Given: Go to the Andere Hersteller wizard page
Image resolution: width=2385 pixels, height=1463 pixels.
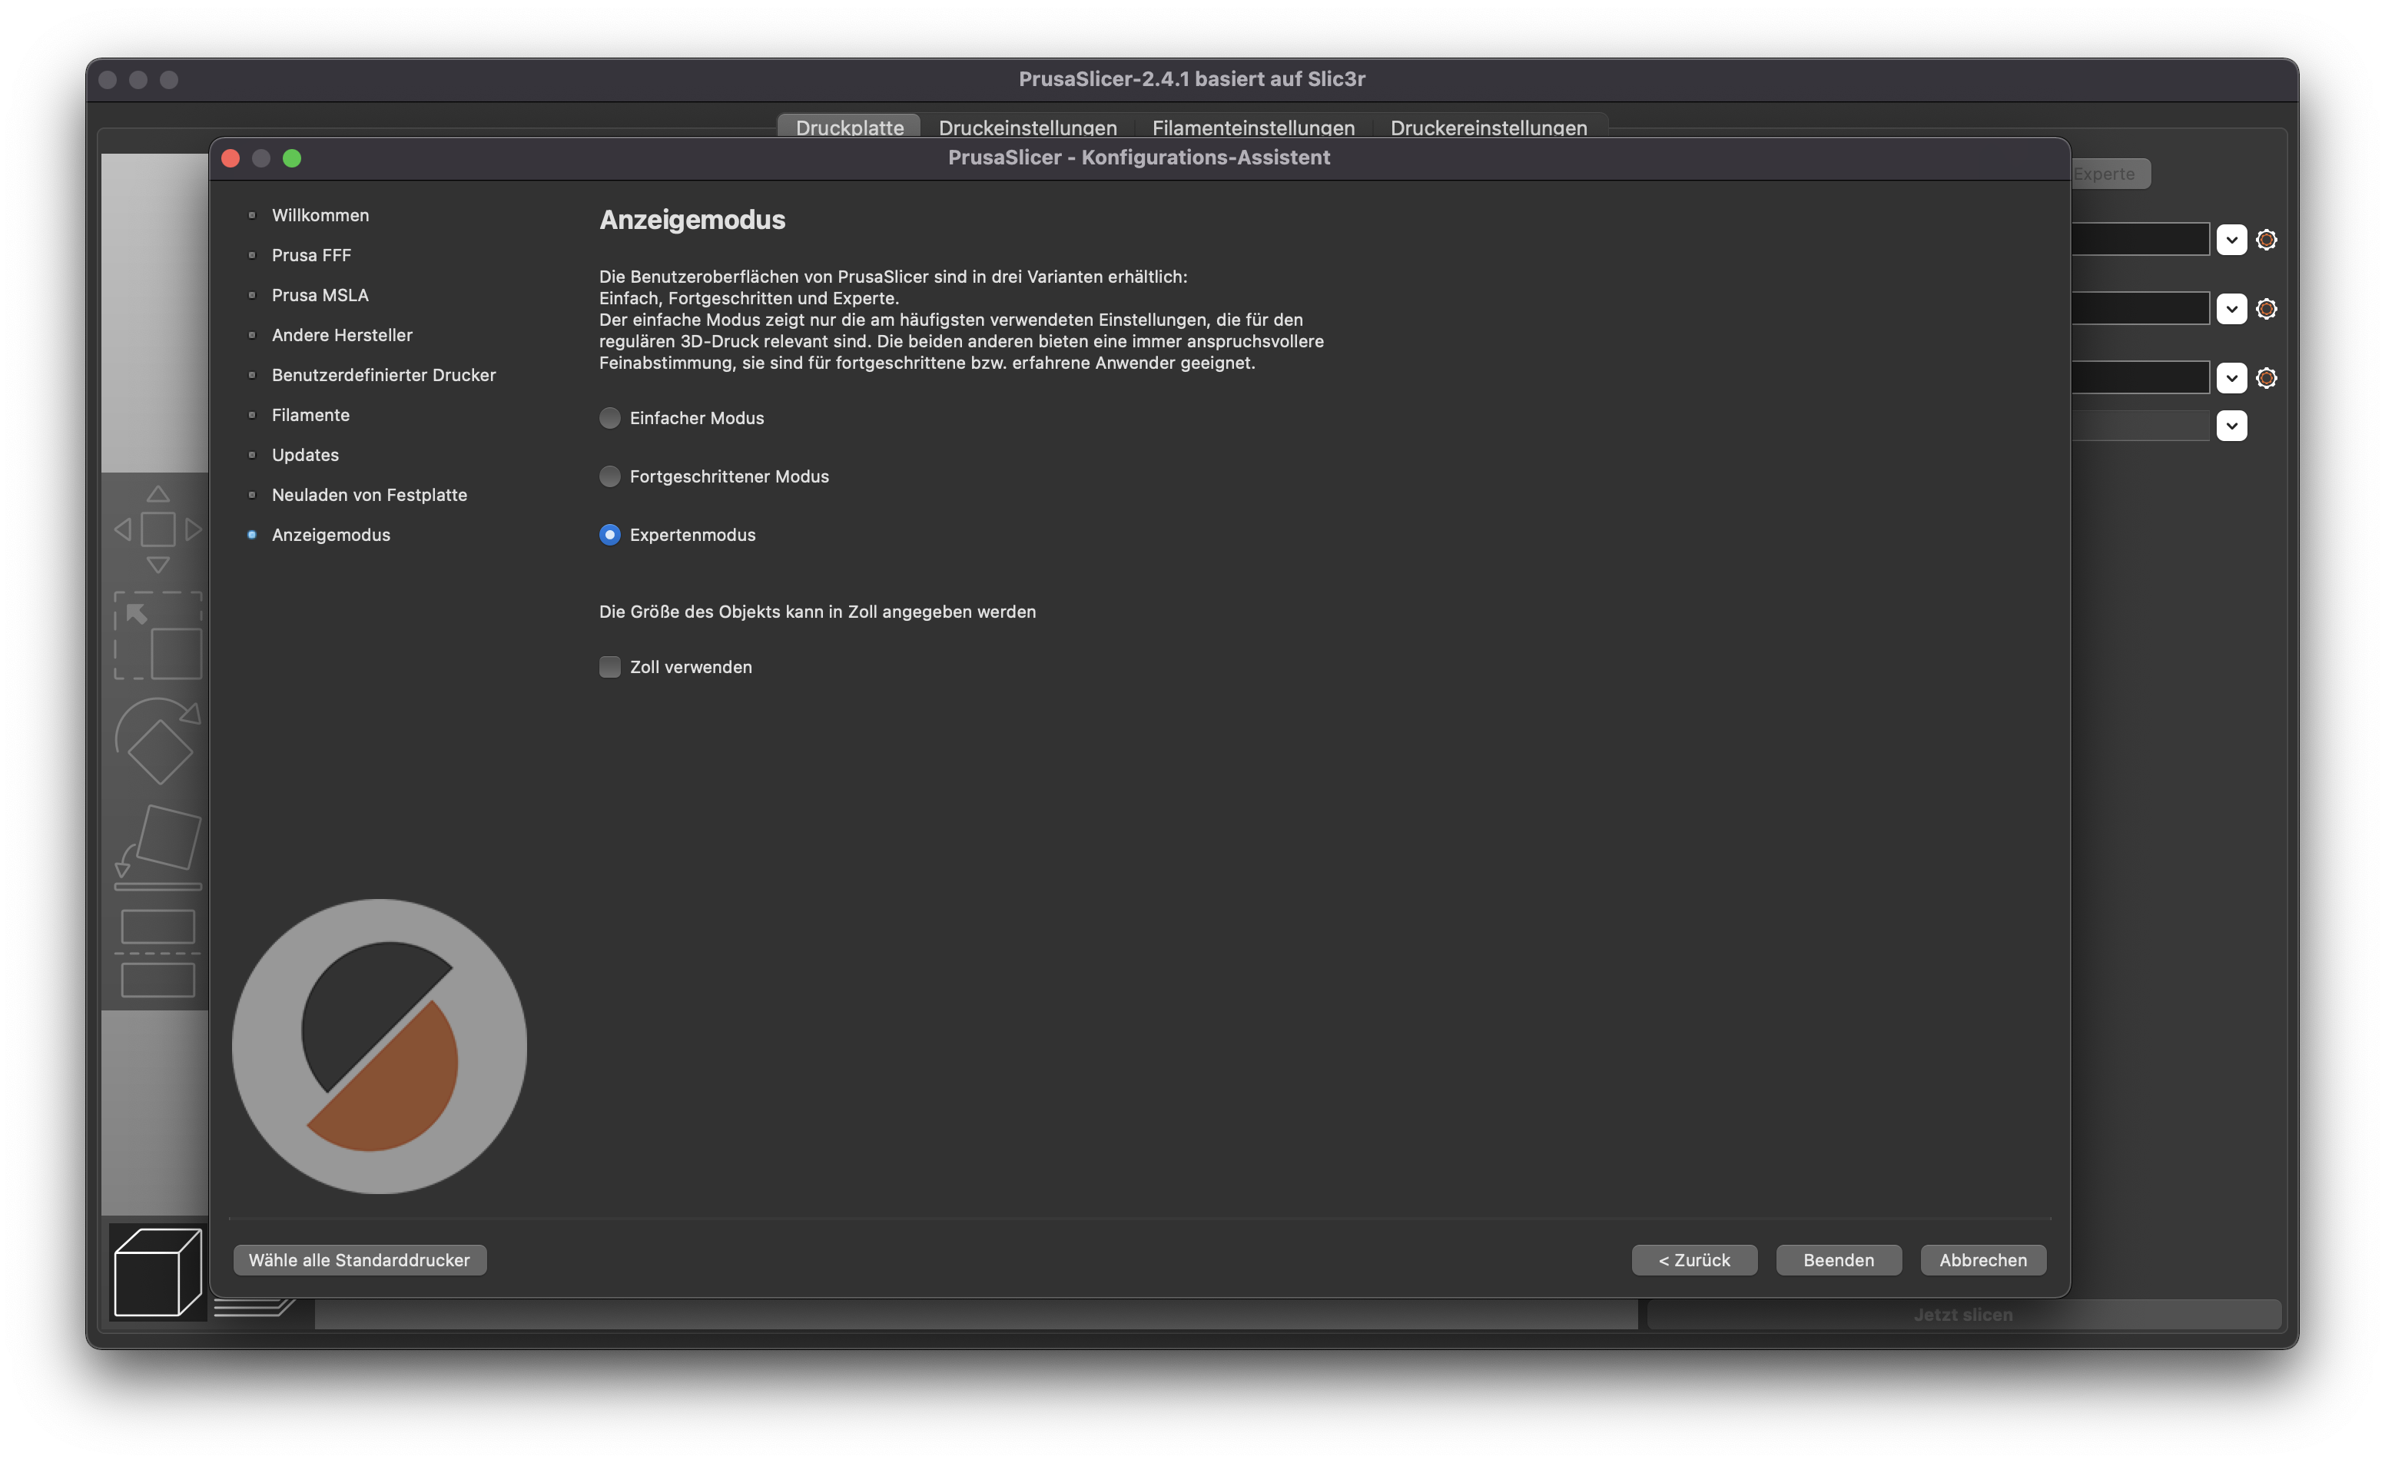Looking at the screenshot, I should point(342,335).
